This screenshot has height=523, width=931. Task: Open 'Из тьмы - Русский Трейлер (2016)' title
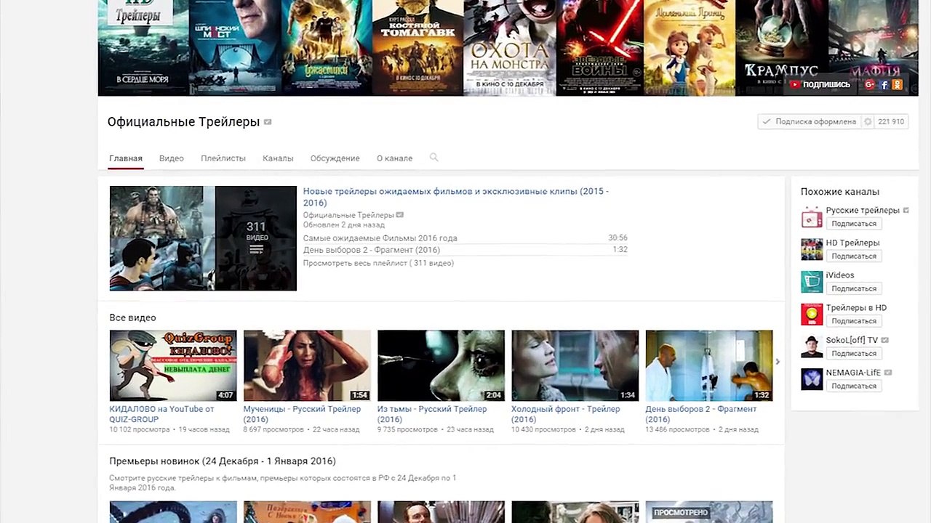point(432,414)
